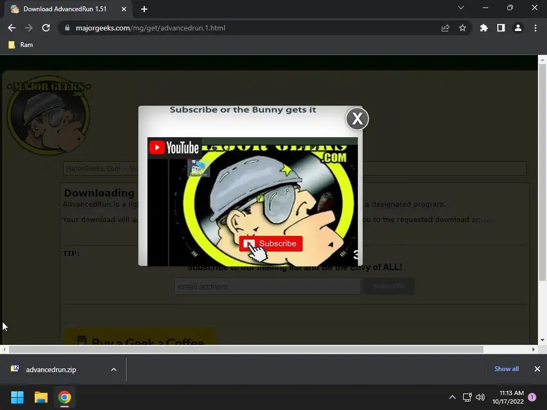Viewport: 547px width, 410px height.
Task: Open the Ram bookmarks folder
Action: point(21,45)
